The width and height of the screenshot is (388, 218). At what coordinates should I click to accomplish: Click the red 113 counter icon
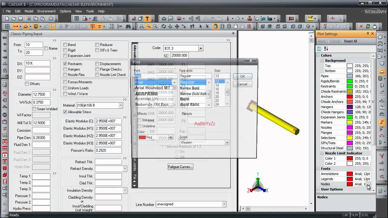coord(292,18)
